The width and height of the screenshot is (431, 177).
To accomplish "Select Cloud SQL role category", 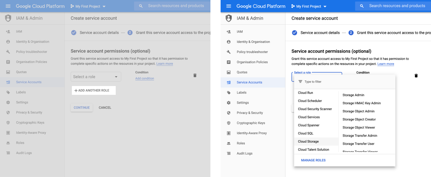I will [x=305, y=133].
